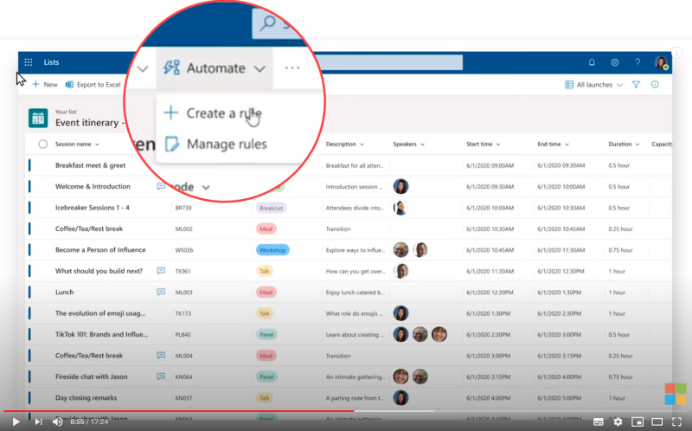Click the Panel tag in PL840 row
The width and height of the screenshot is (692, 431).
pos(266,334)
